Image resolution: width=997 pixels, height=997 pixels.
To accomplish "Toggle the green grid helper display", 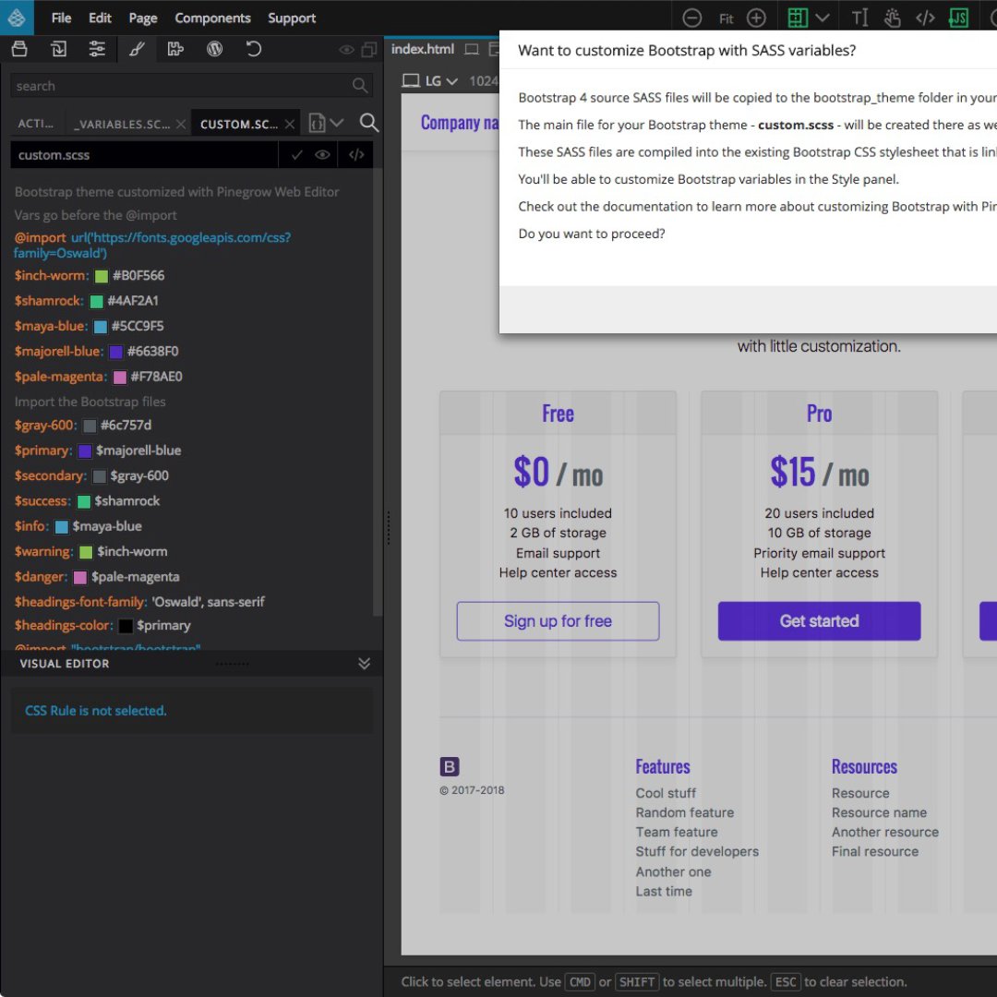I will (x=798, y=18).
